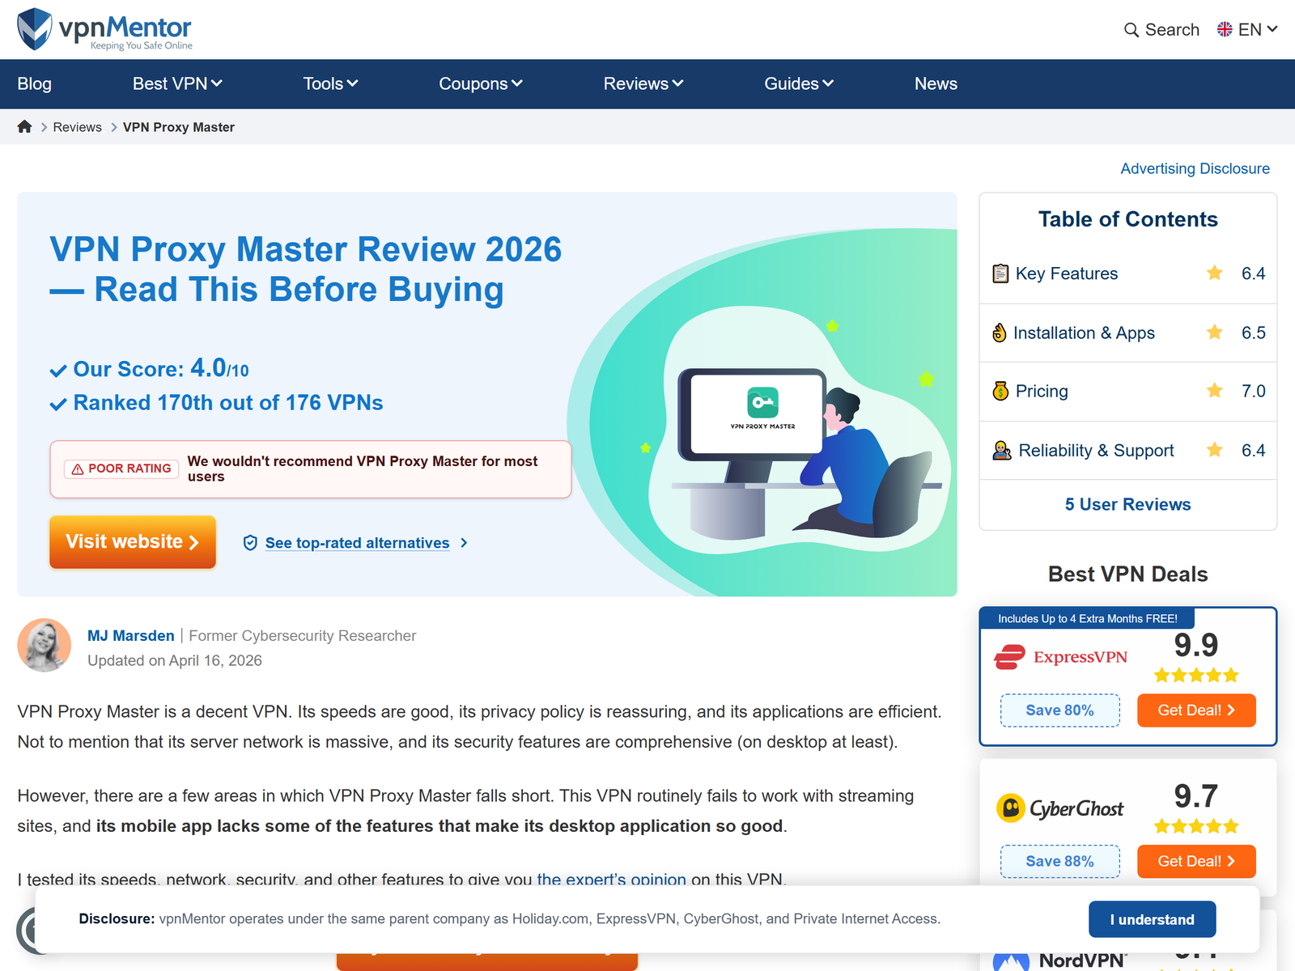Viewport: 1295px width, 971px height.
Task: Click 'Updated on April 16, 2026' text
Action: [x=175, y=660]
